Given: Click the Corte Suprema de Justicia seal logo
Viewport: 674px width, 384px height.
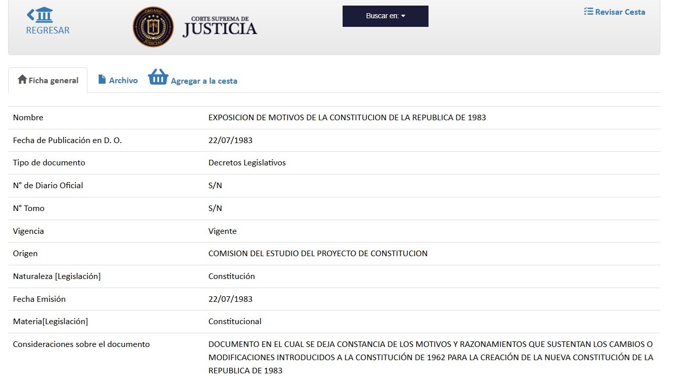Looking at the screenshot, I should click(x=153, y=27).
